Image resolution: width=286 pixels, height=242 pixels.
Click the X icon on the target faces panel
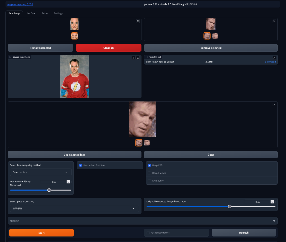tap(274, 21)
